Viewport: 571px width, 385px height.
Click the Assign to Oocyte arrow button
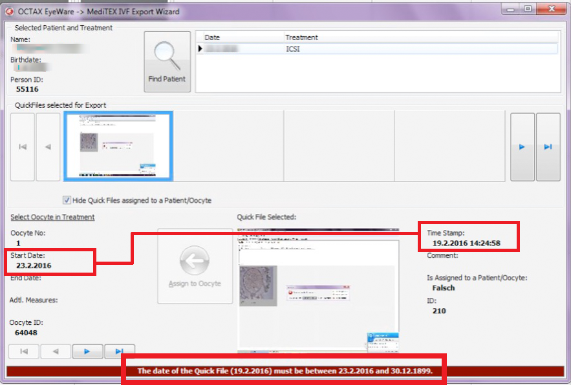coord(195,266)
